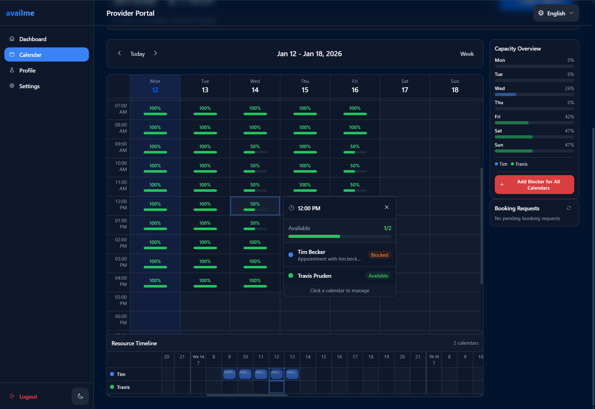Switch to the Week view
Screen dimensions: 595x409
[467, 54]
